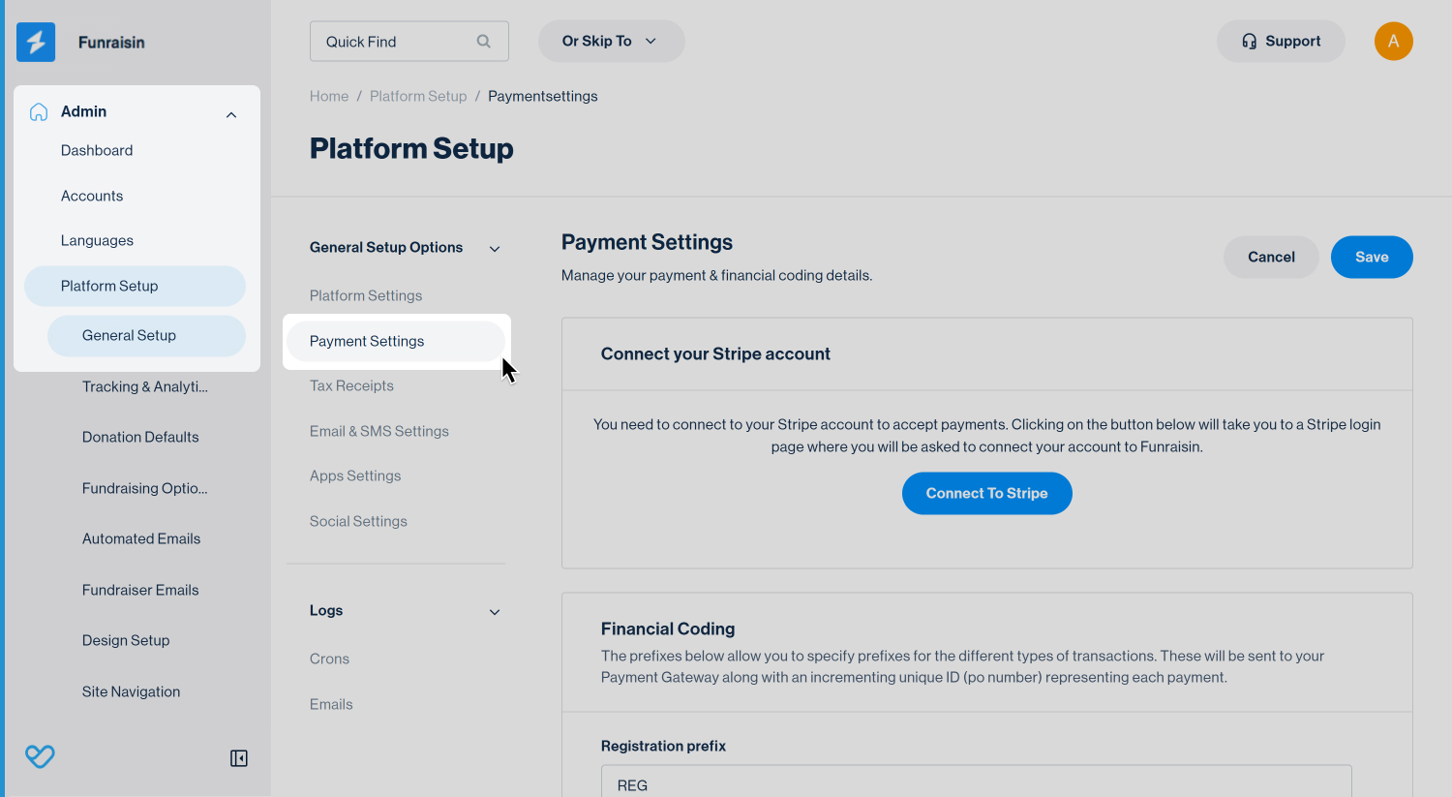Open Tax Receipts settings
Viewport: 1452px width, 797px height.
[x=351, y=385]
